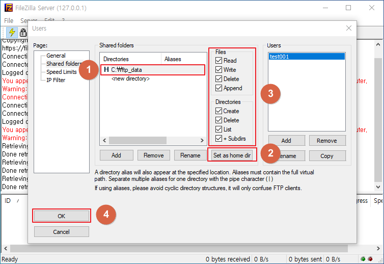
Task: Click the green status indicator in status bar
Action: coord(363,259)
